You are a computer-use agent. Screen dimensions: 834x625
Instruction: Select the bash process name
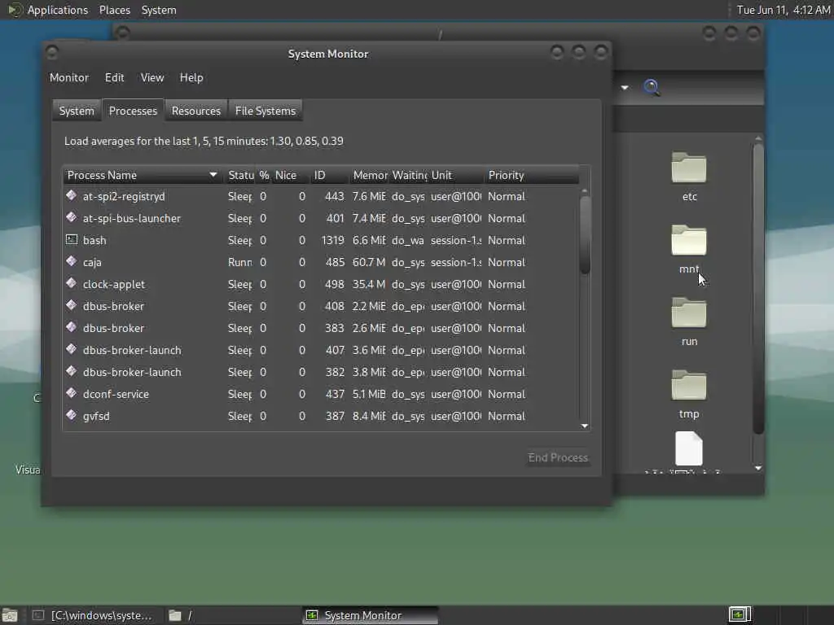(94, 240)
